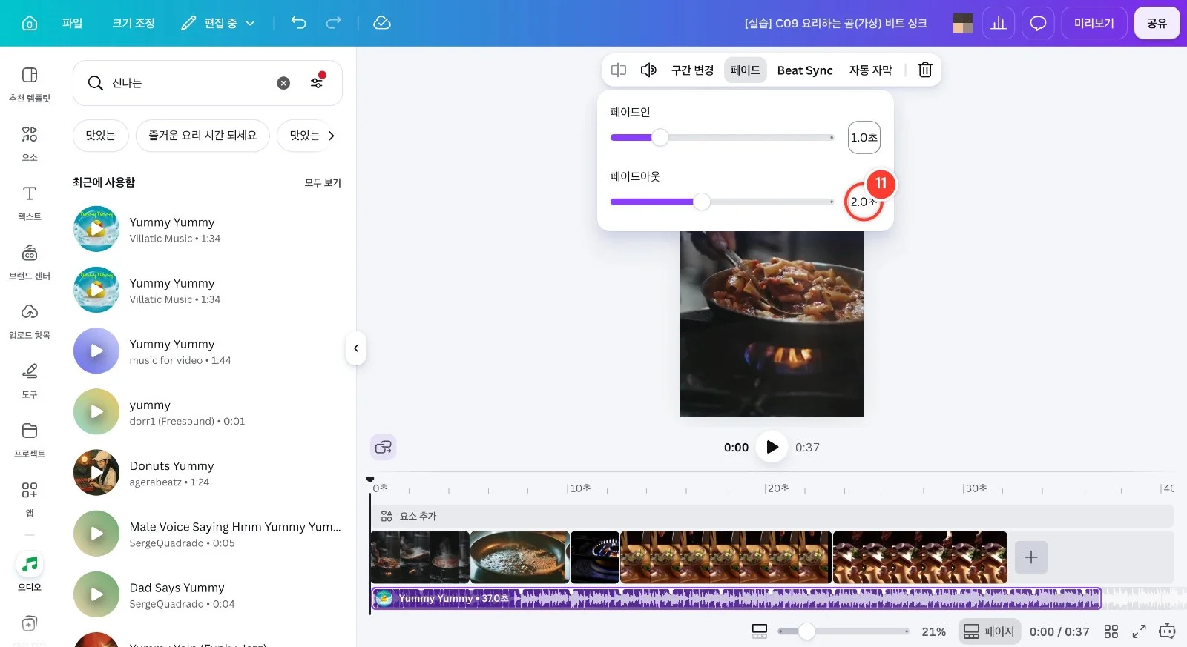Add new page with plus button
The height and width of the screenshot is (647, 1187).
pos(1031,557)
